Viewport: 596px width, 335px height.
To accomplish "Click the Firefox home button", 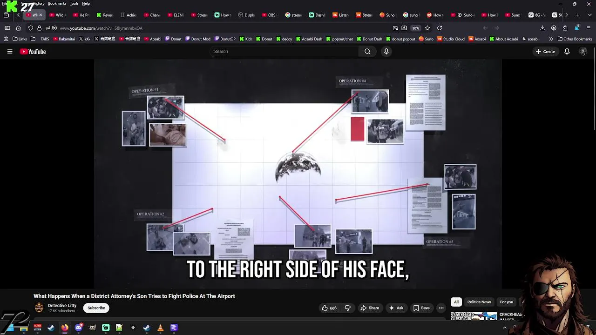I will (x=18, y=28).
